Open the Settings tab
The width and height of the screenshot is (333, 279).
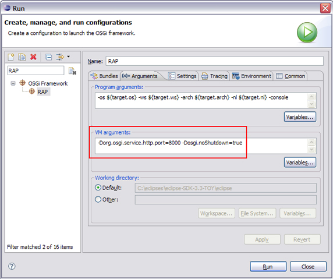(182, 76)
